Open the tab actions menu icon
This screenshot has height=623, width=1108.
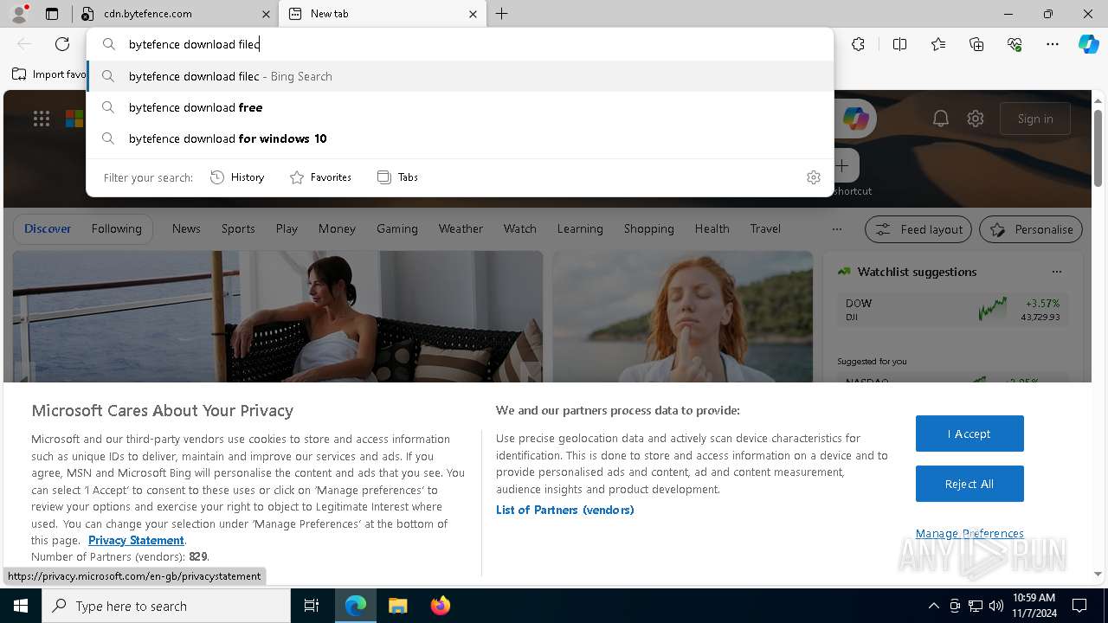click(x=52, y=14)
